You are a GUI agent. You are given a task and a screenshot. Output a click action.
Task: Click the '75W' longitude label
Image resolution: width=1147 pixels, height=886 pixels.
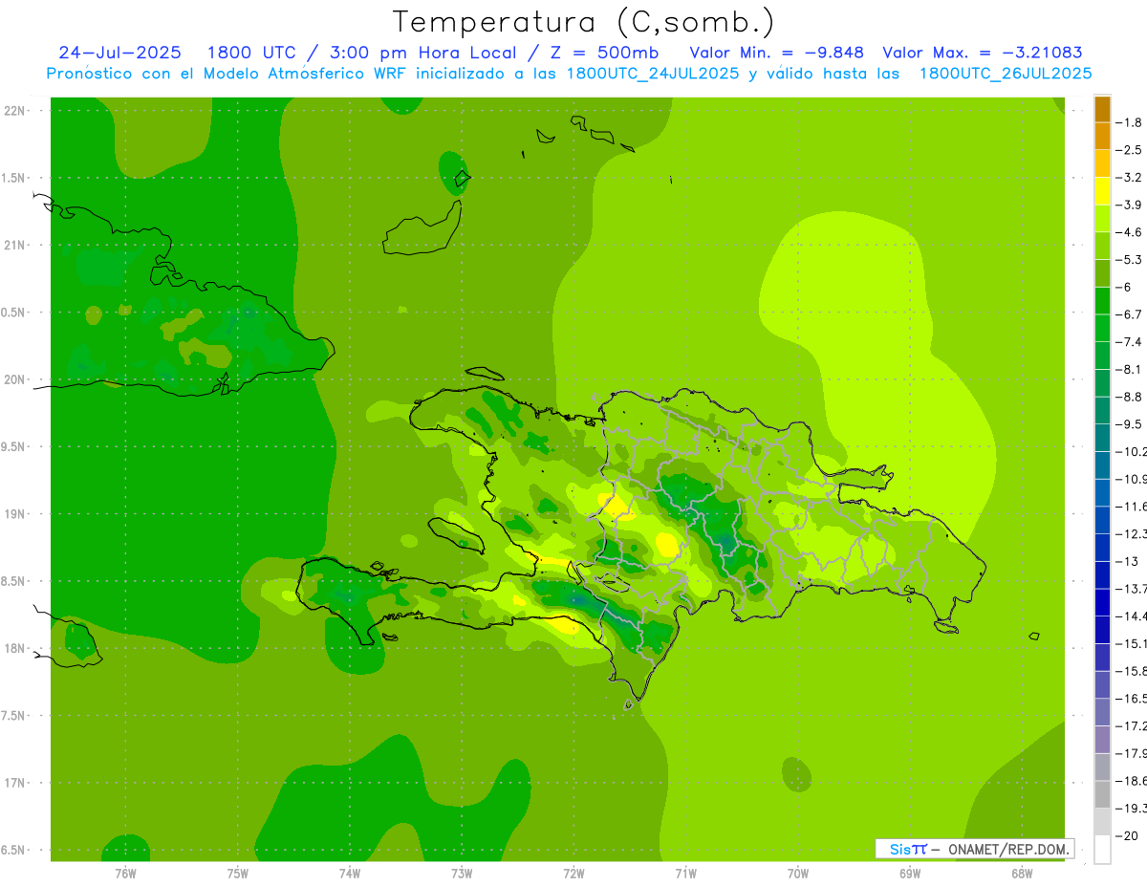pyautogui.click(x=238, y=873)
